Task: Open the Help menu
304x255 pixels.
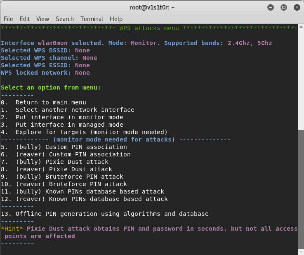Action: click(116, 19)
